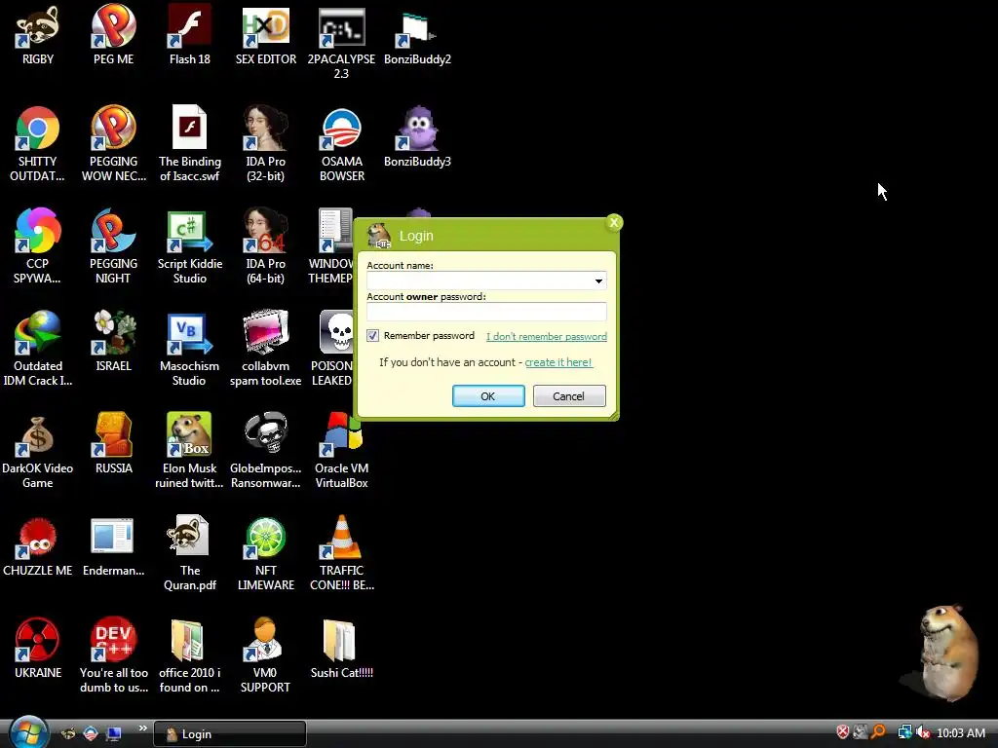Open the network tray icon
The image size is (998, 748).
pyautogui.click(x=904, y=732)
